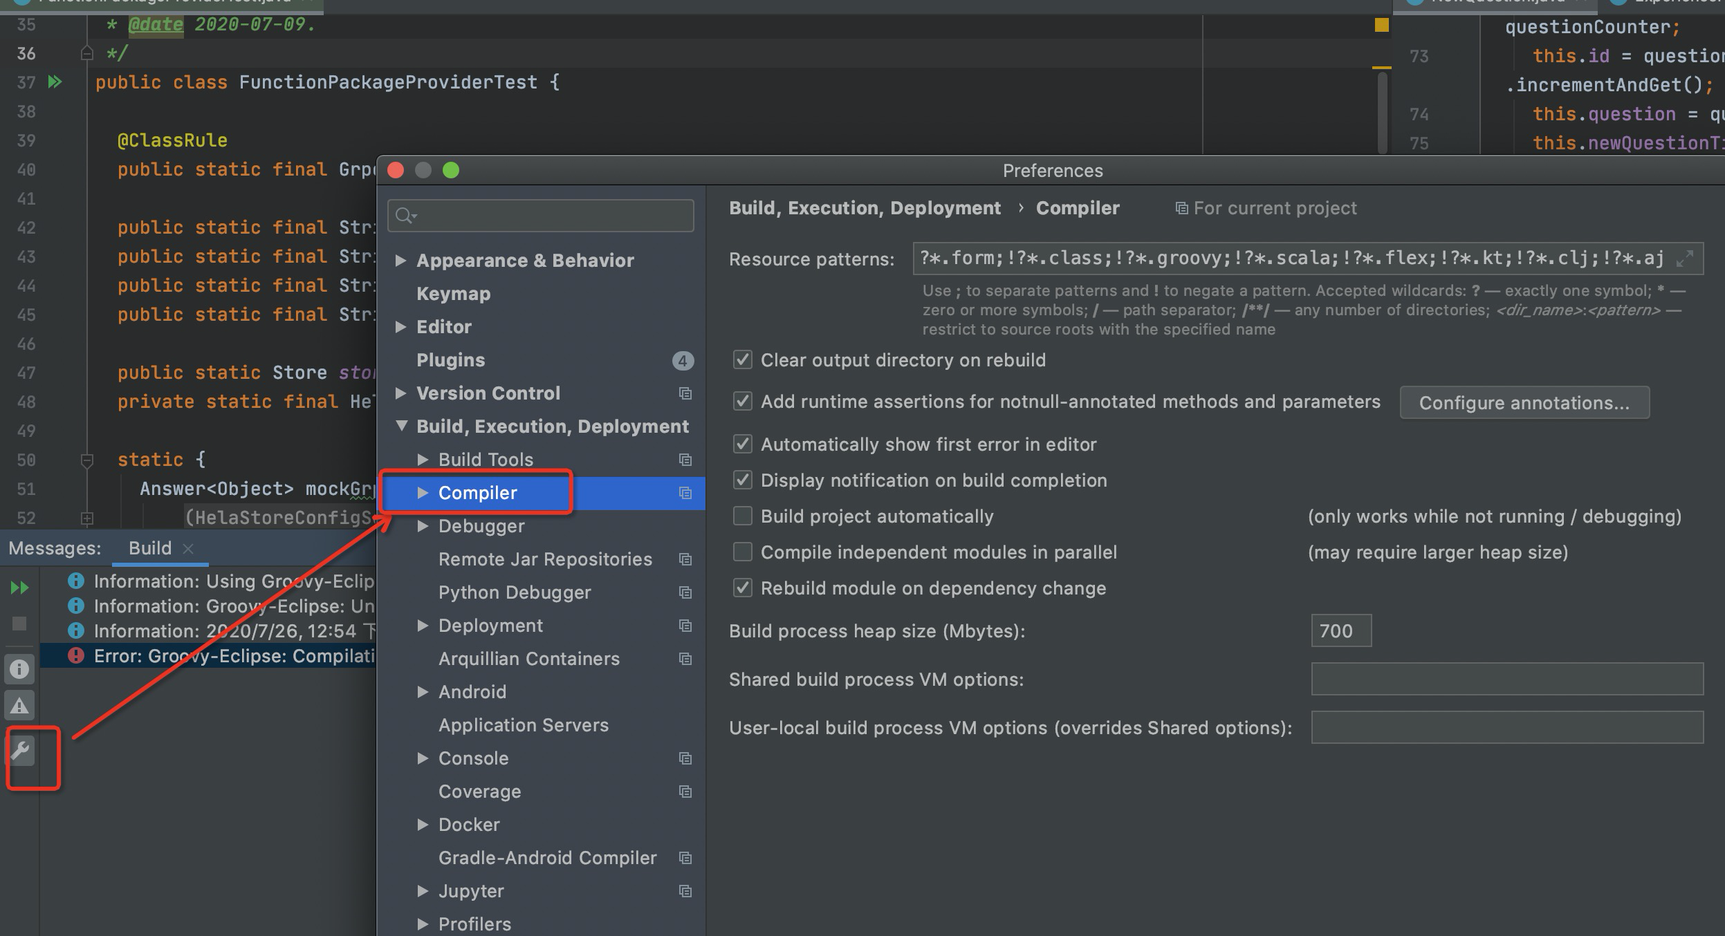Select the Build tab in Messages panel
The width and height of the screenshot is (1725, 936).
click(150, 548)
